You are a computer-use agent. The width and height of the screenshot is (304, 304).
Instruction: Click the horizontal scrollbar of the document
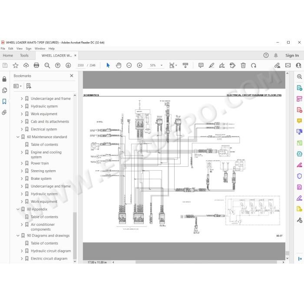click(x=206, y=262)
